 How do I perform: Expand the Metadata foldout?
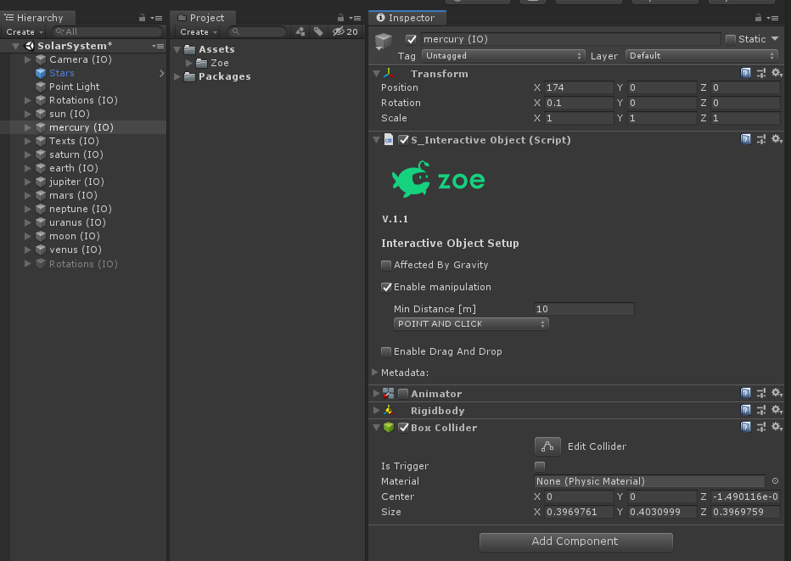point(376,373)
